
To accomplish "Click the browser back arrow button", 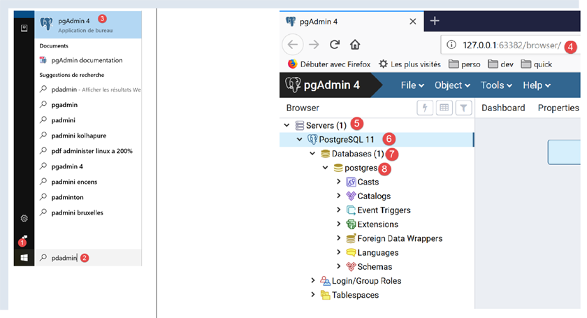I will (x=293, y=44).
